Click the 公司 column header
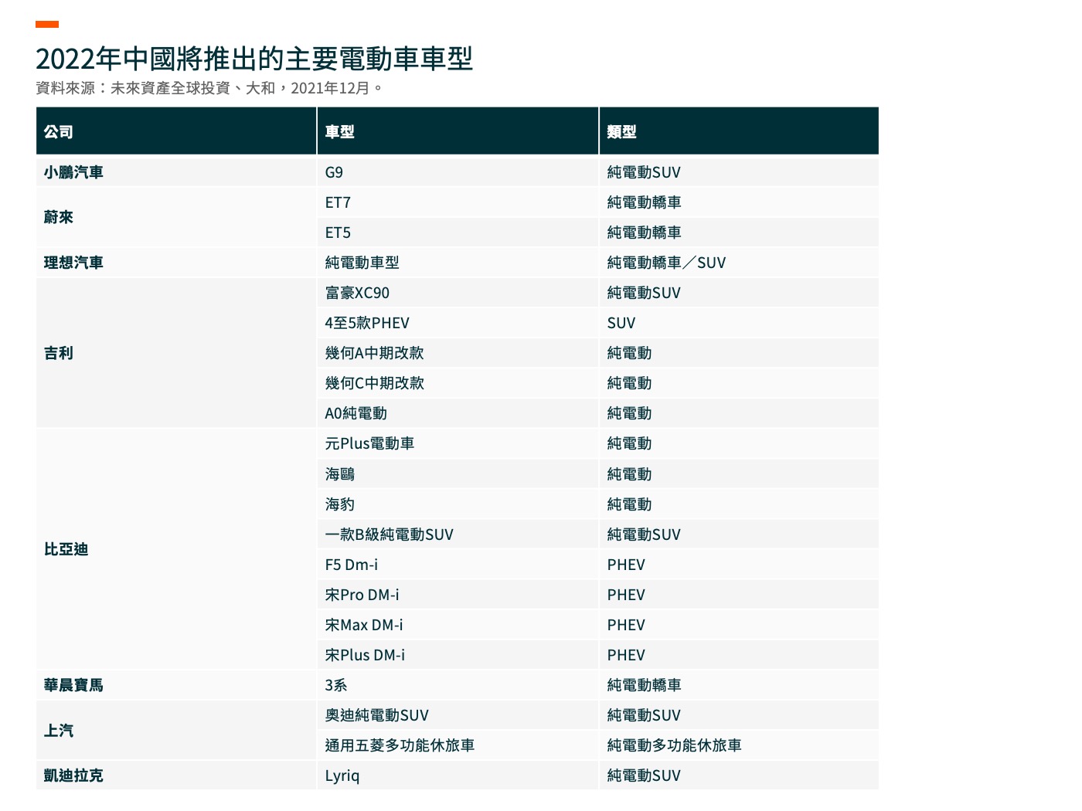 176,131
